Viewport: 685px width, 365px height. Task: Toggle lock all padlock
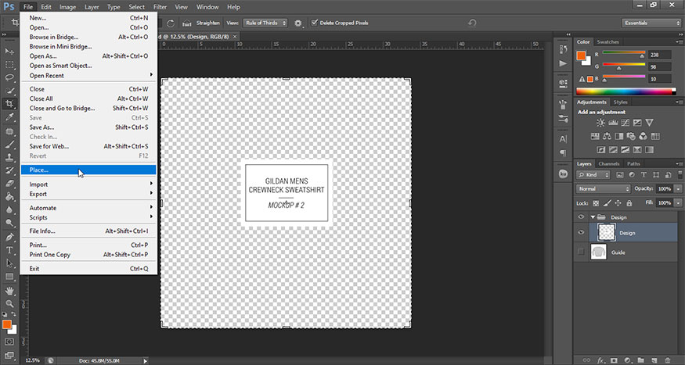pos(629,203)
